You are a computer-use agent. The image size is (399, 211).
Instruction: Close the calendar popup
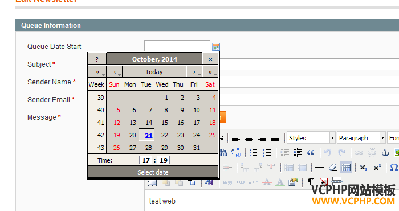pos(210,59)
